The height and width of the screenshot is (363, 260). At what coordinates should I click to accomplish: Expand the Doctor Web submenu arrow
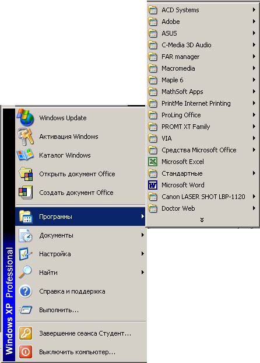click(254, 208)
